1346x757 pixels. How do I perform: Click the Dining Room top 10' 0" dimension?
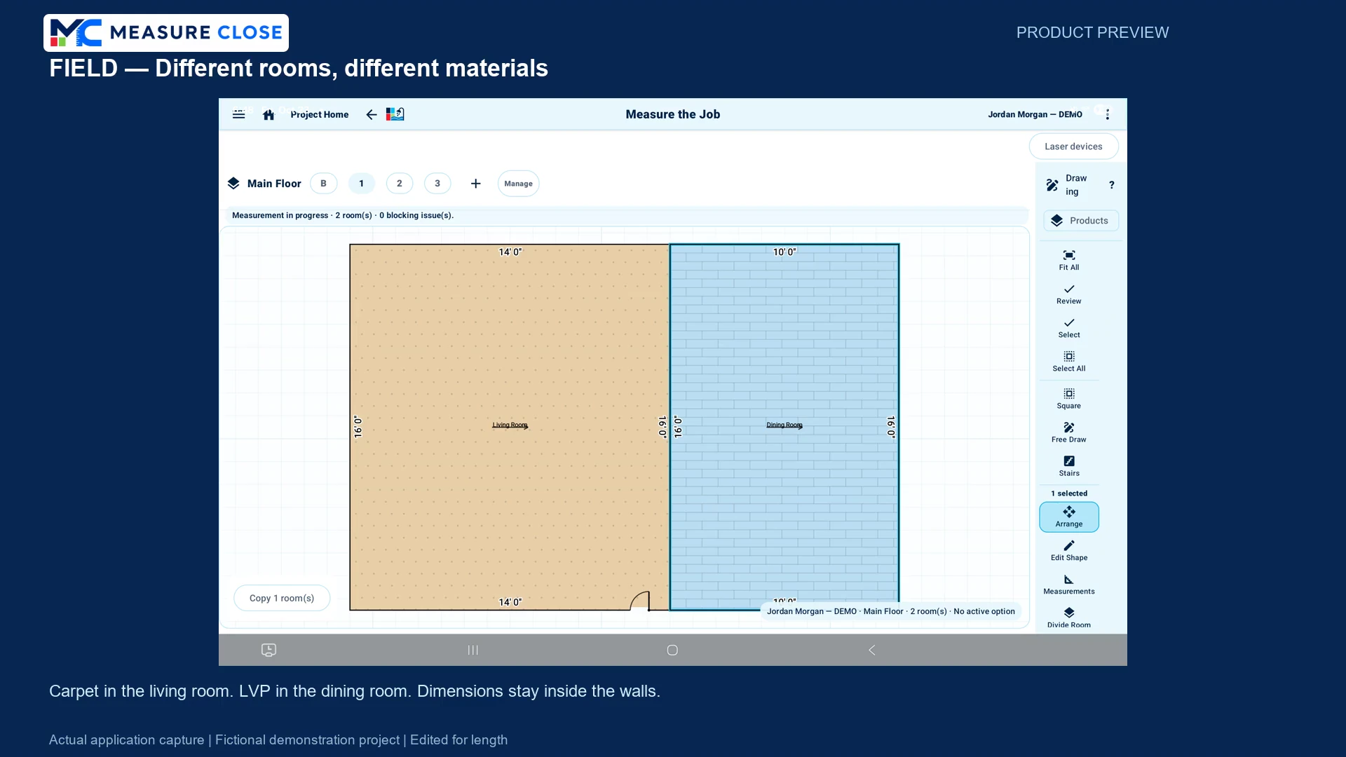pos(784,252)
